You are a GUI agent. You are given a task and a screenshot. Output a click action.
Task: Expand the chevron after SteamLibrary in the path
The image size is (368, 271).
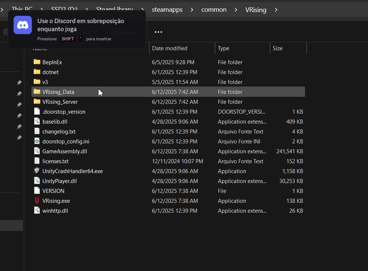pos(142,10)
